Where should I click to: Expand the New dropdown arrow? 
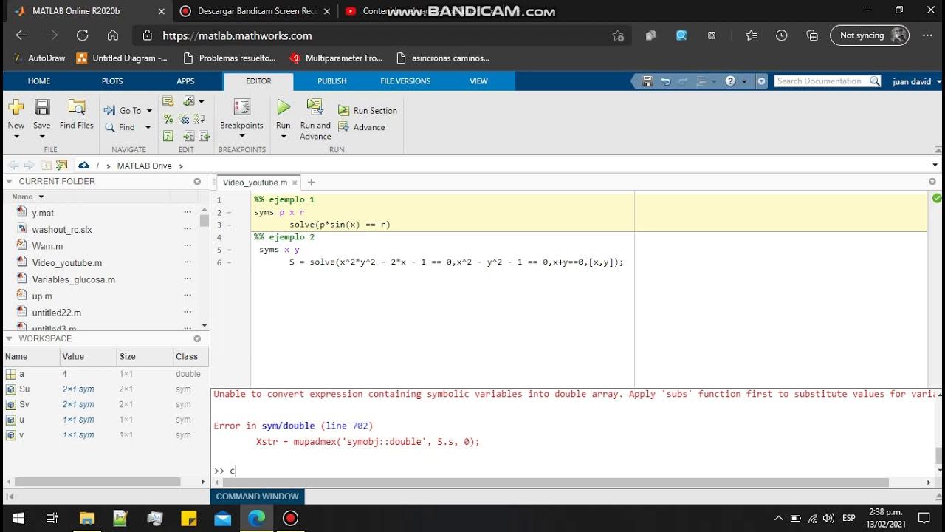pyautogui.click(x=16, y=137)
